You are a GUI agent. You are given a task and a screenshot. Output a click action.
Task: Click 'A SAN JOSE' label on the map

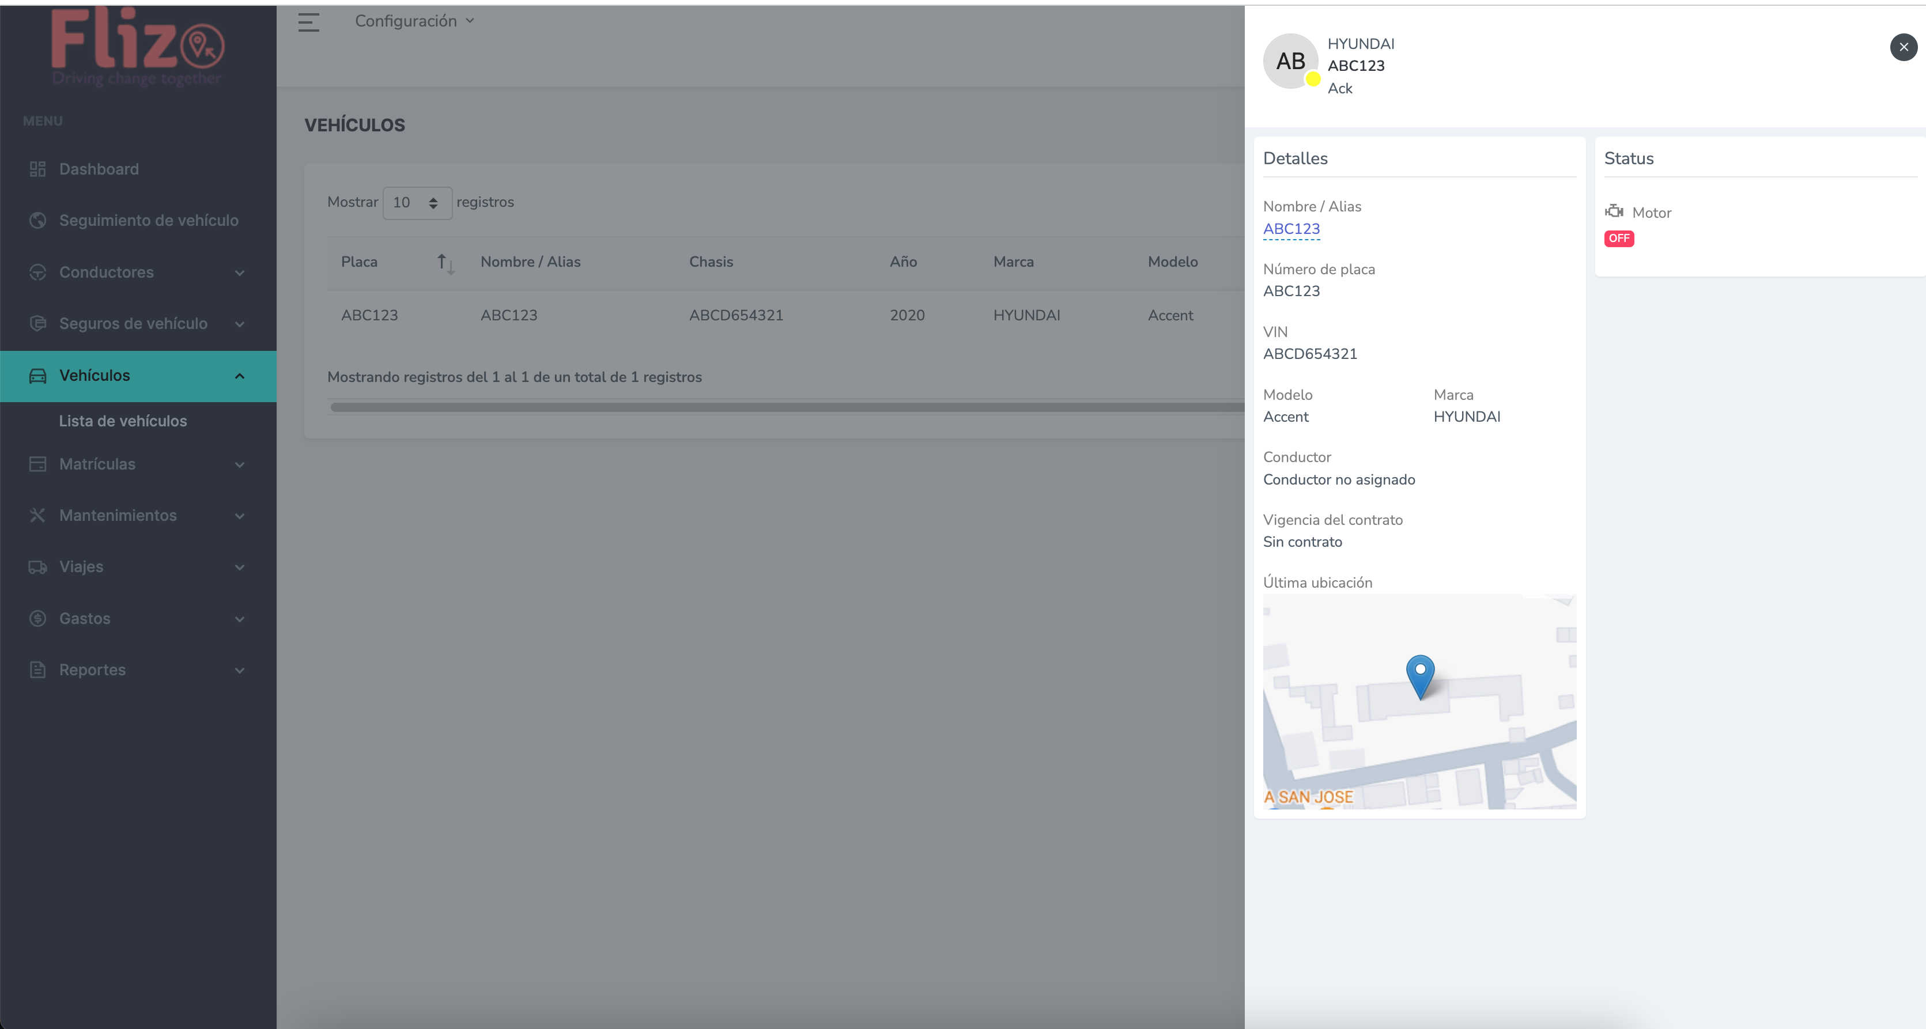point(1308,797)
